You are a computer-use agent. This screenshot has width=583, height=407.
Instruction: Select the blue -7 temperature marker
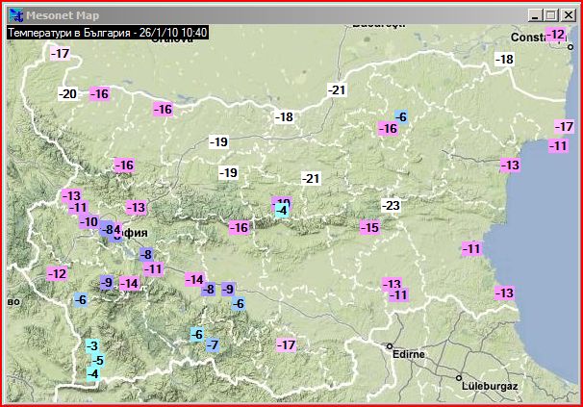pos(213,345)
